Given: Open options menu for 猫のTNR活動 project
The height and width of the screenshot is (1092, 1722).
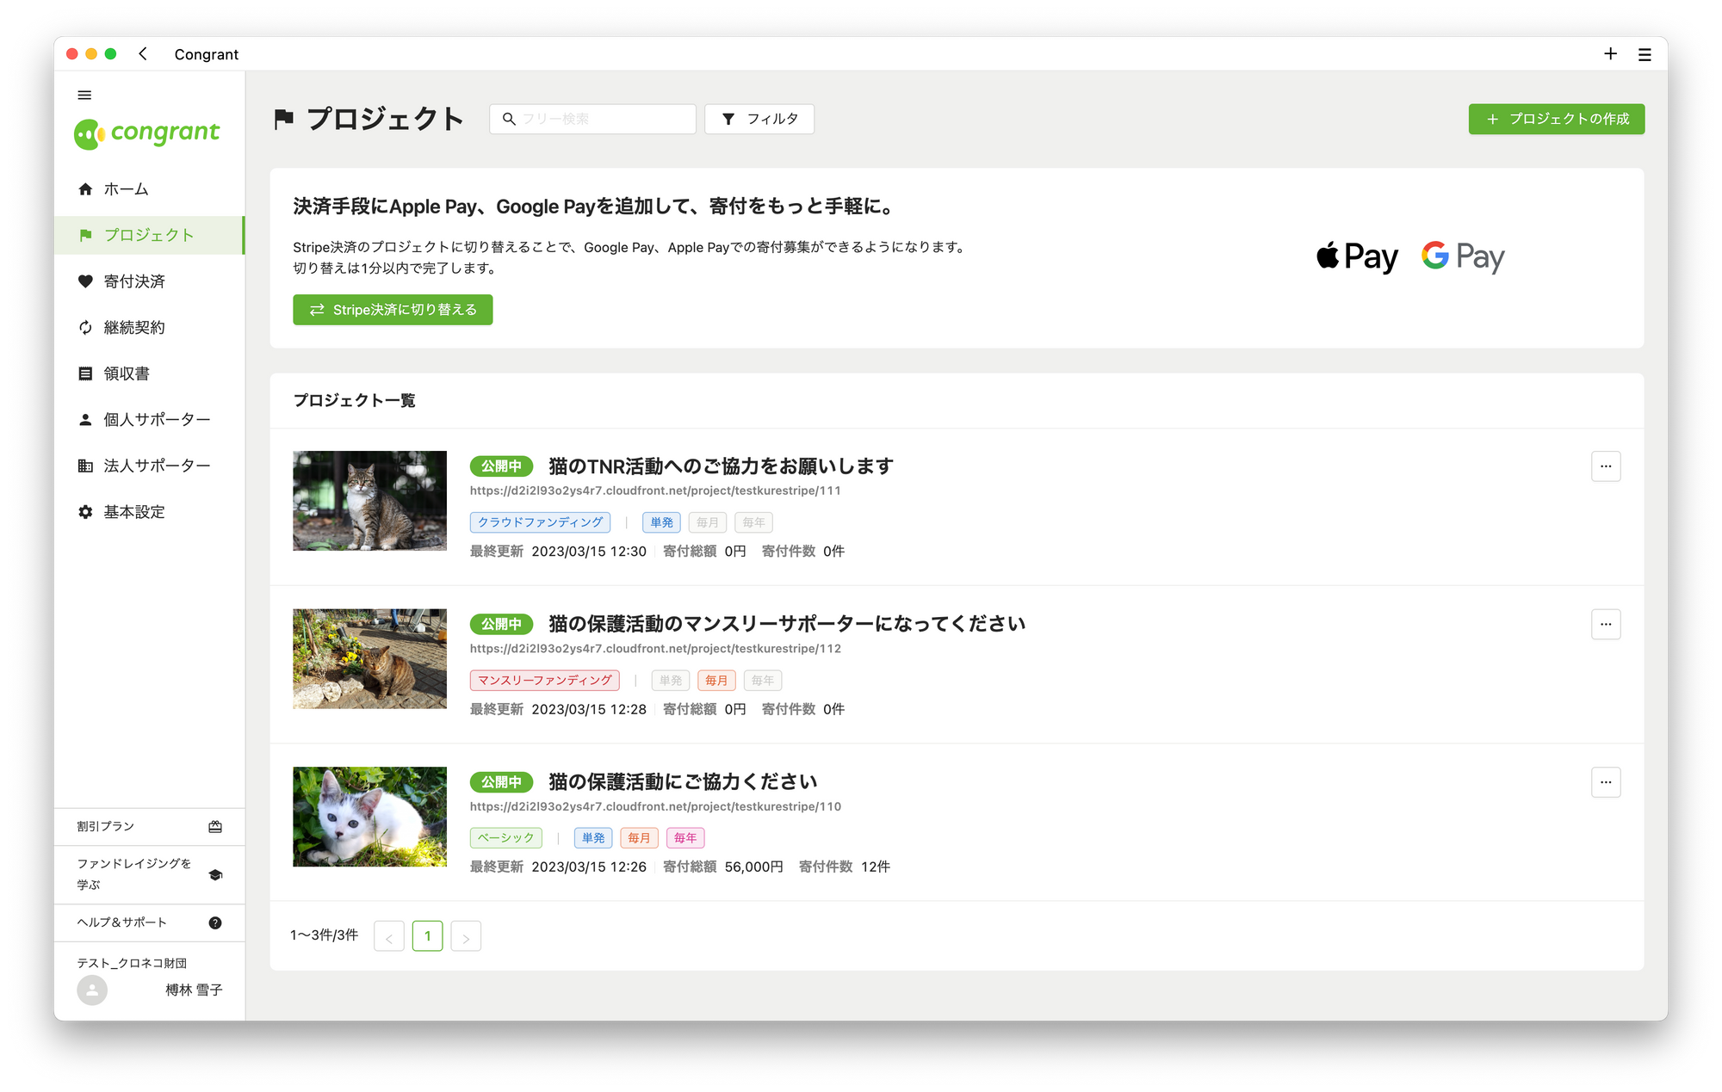Looking at the screenshot, I should coord(1606,466).
